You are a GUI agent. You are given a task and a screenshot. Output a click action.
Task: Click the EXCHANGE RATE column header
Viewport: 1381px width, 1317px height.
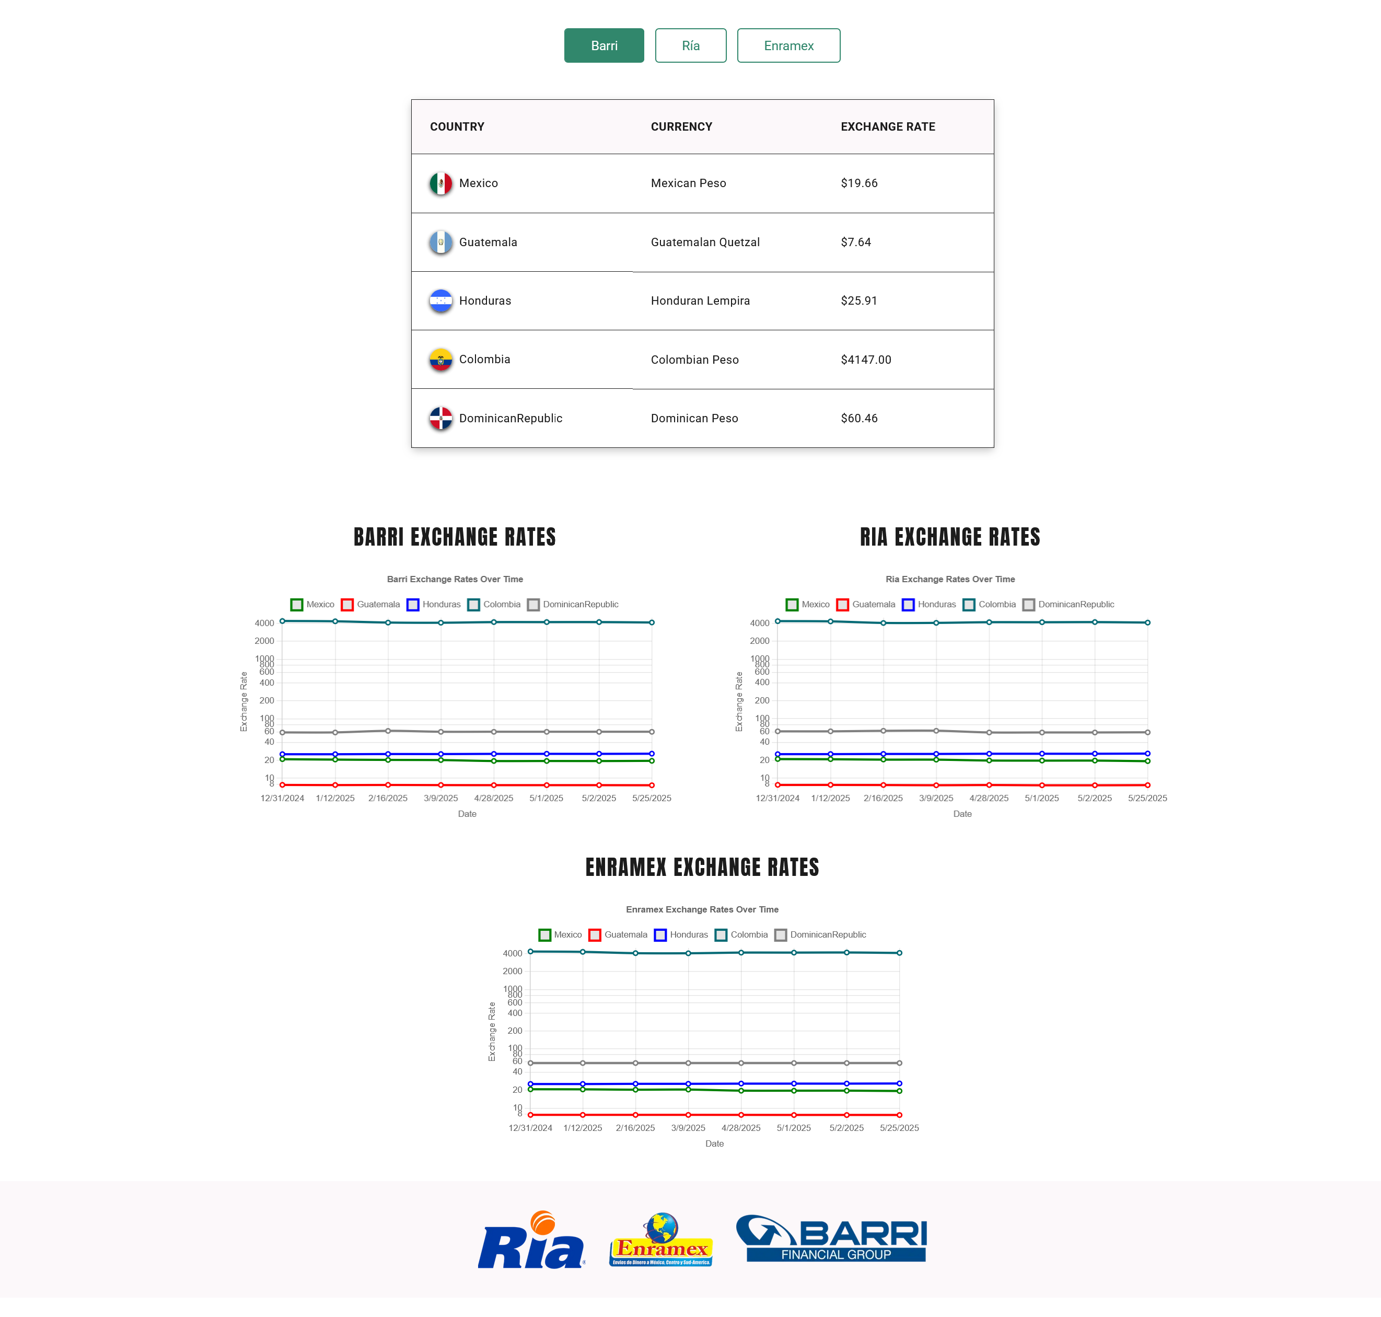coord(888,126)
